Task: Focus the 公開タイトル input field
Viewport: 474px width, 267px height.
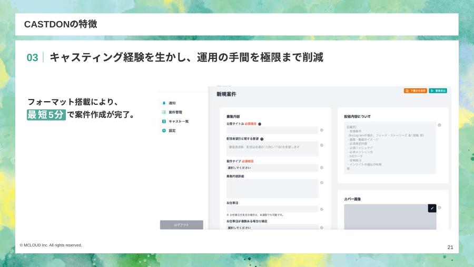Action: click(272, 130)
